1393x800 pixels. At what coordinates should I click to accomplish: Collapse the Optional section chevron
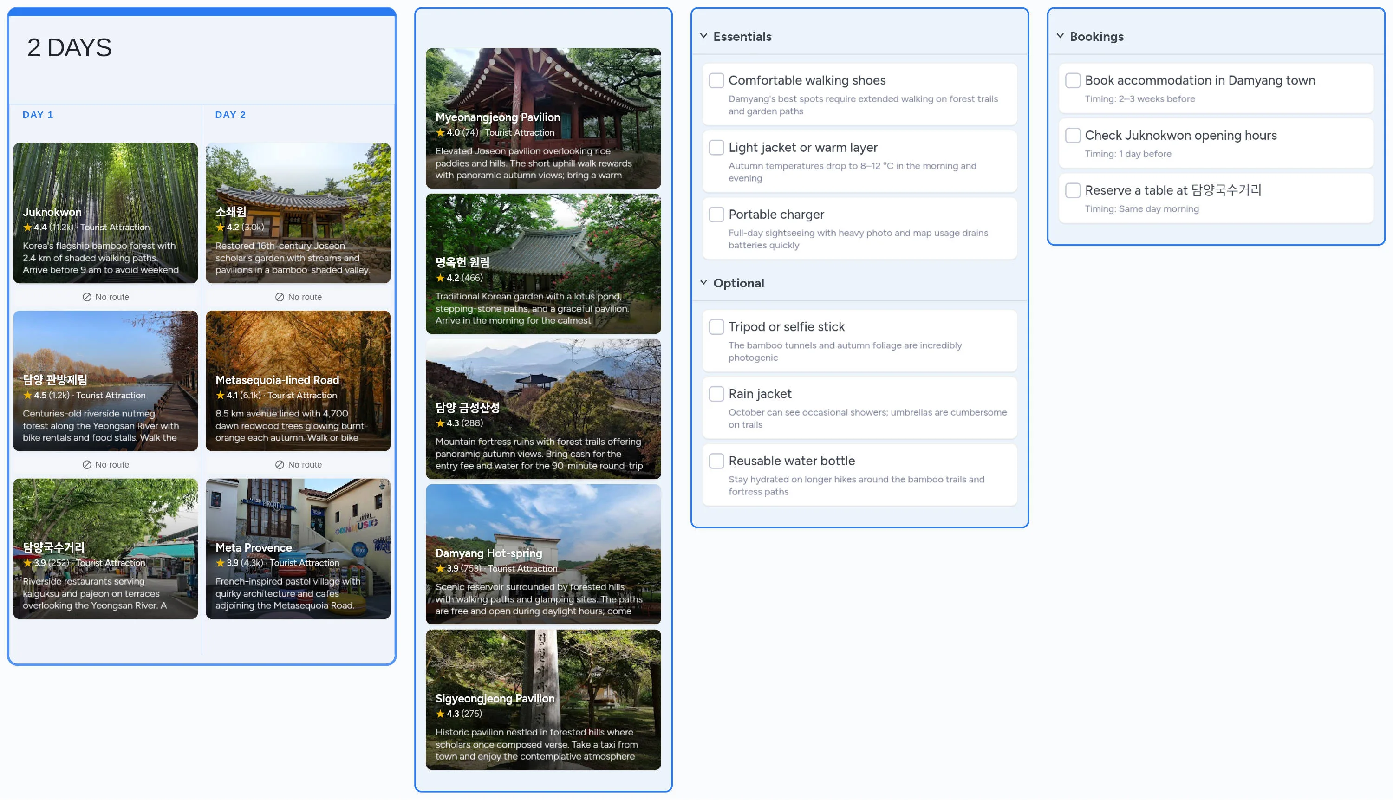tap(703, 282)
